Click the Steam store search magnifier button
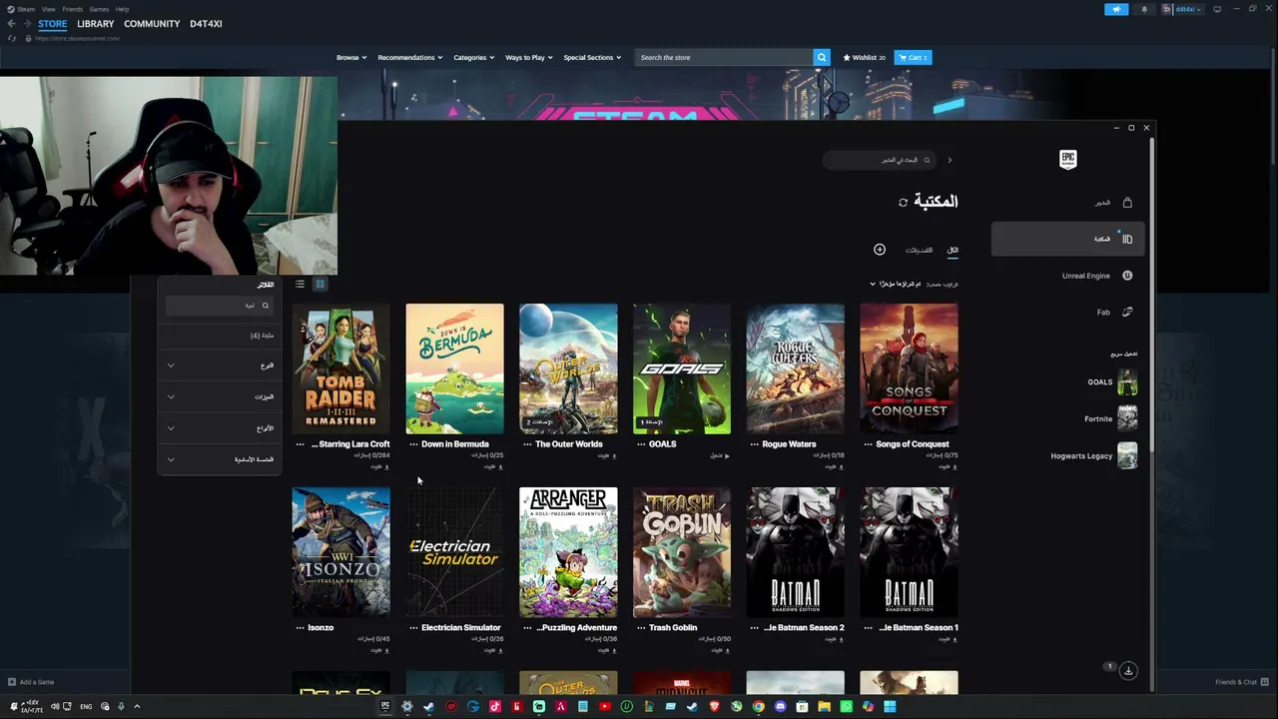 tap(822, 58)
